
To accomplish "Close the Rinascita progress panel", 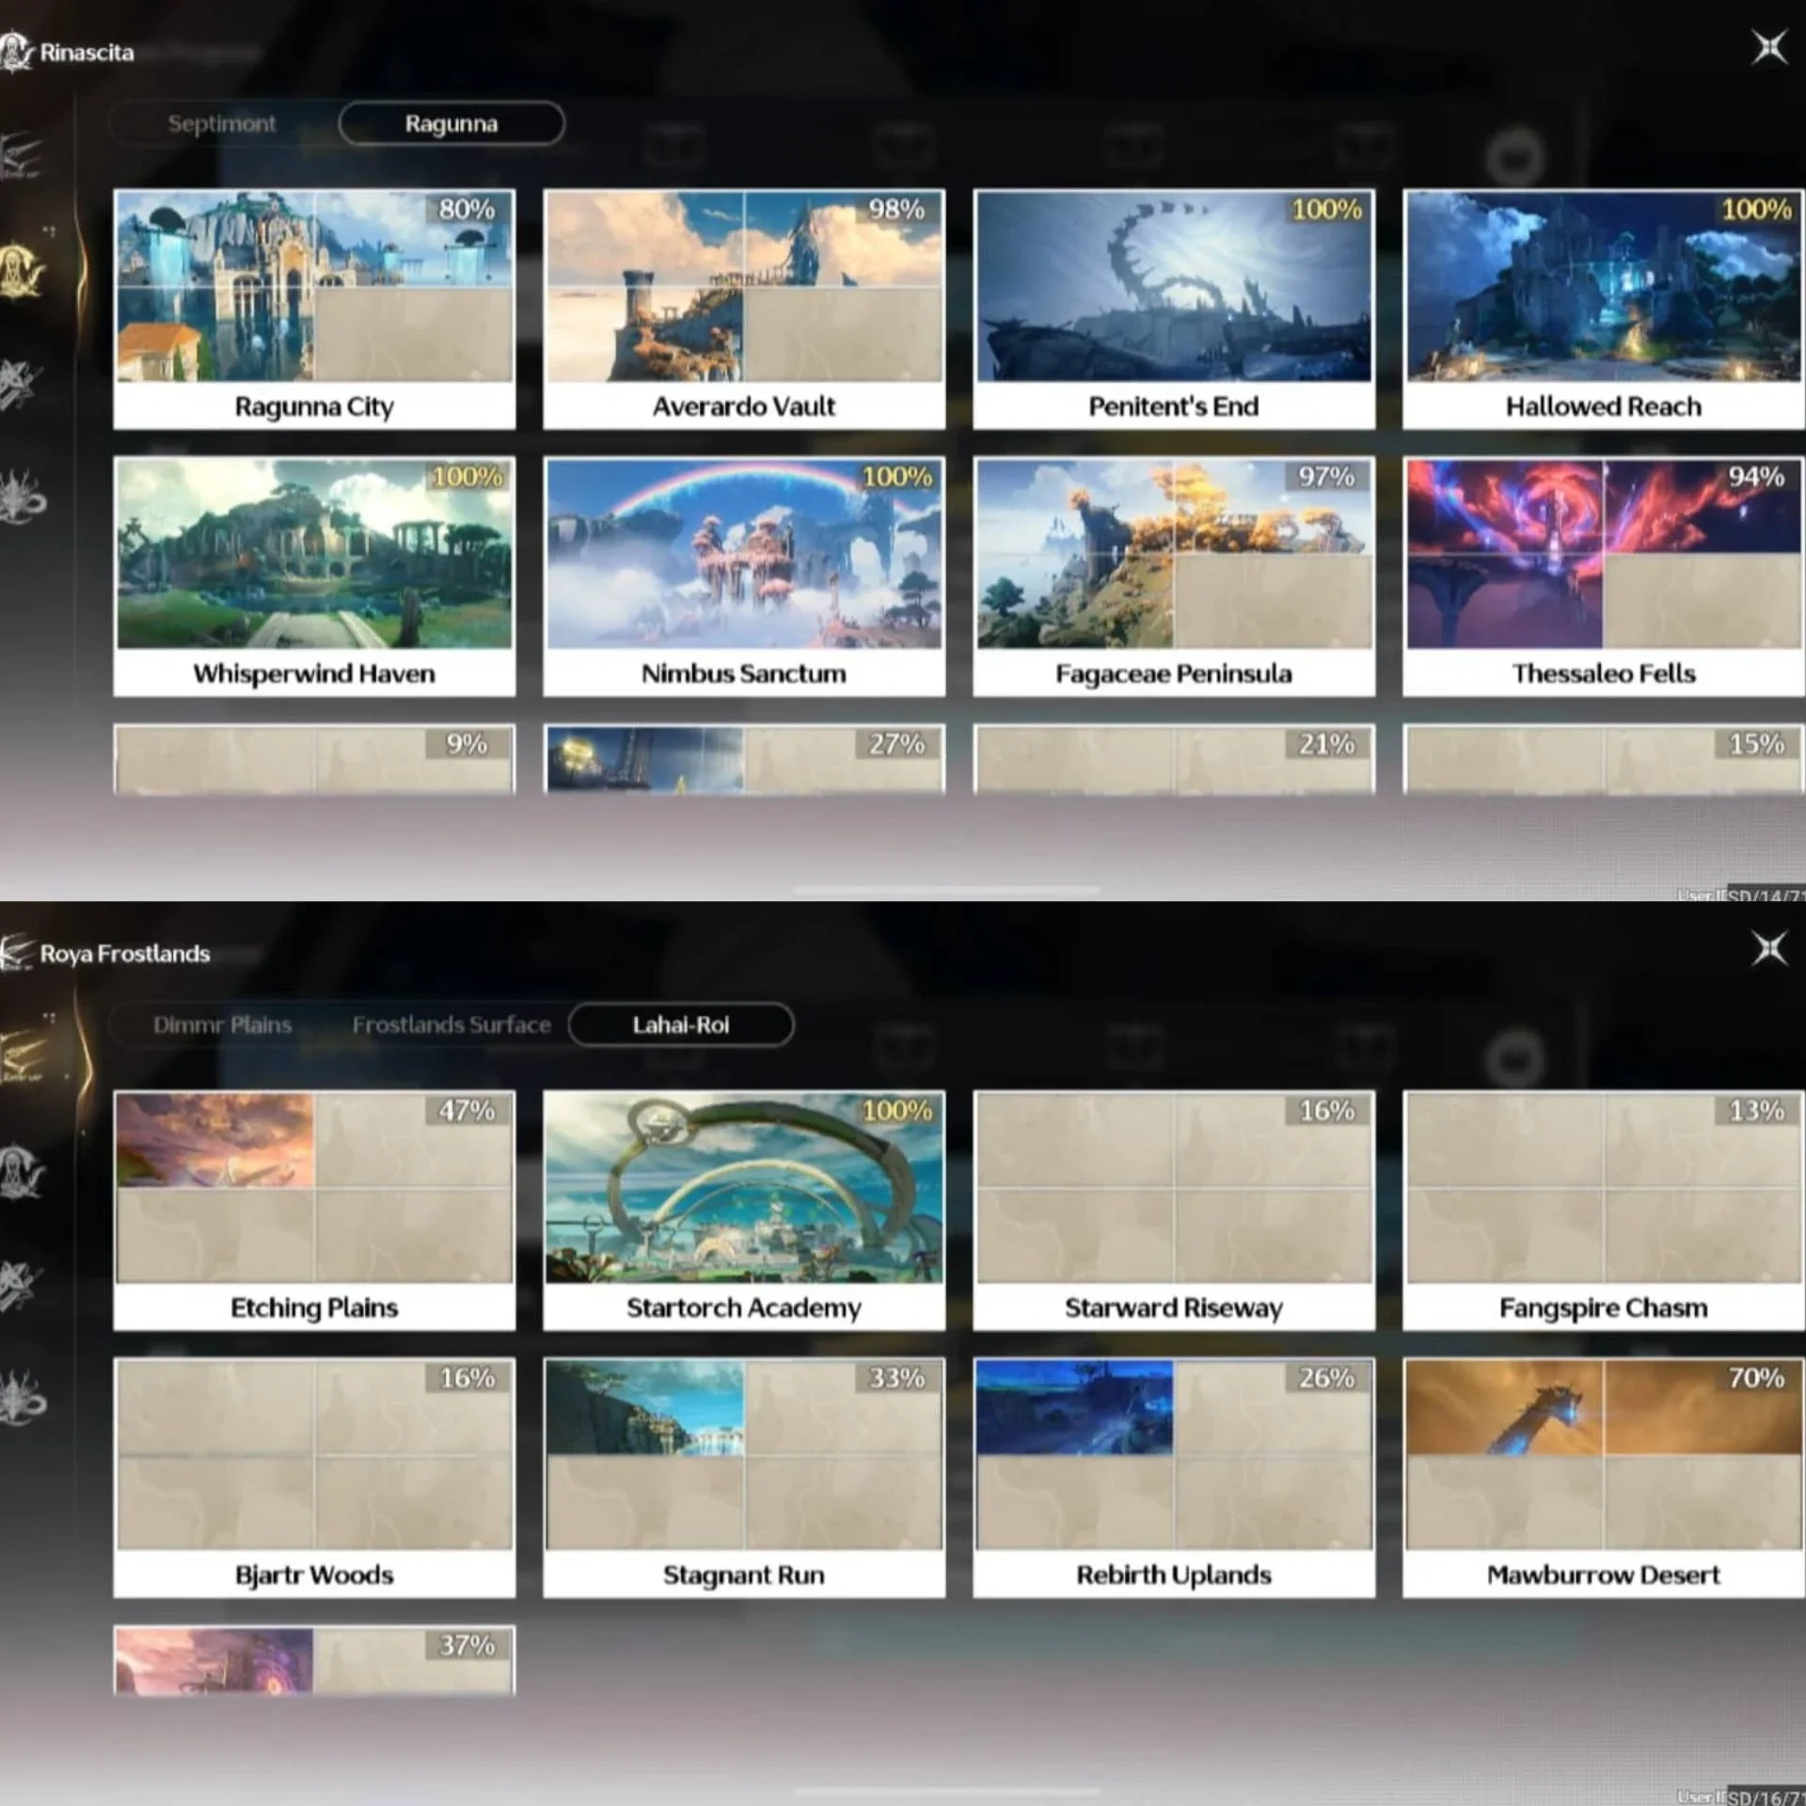I will coord(1768,47).
